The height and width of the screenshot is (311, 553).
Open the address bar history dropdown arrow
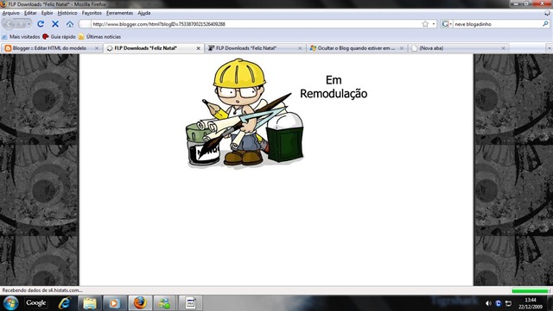(434, 24)
